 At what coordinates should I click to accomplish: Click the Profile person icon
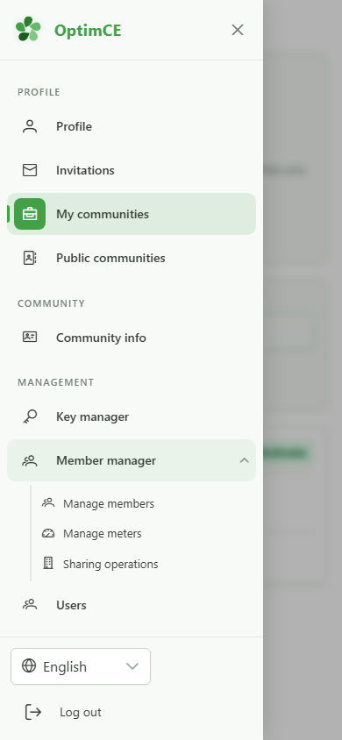(30, 126)
